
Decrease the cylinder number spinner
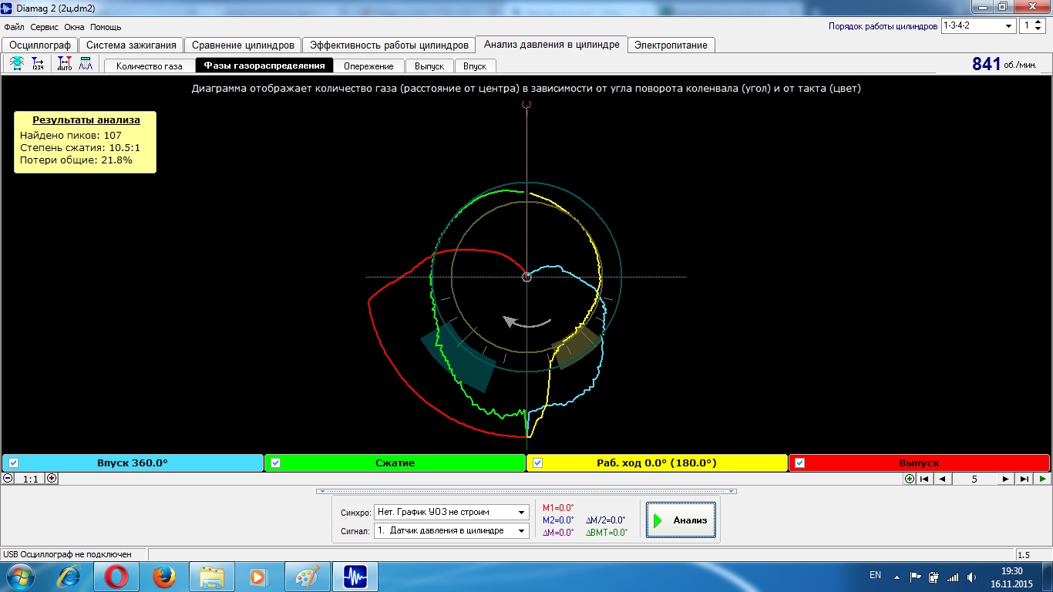coord(1038,29)
